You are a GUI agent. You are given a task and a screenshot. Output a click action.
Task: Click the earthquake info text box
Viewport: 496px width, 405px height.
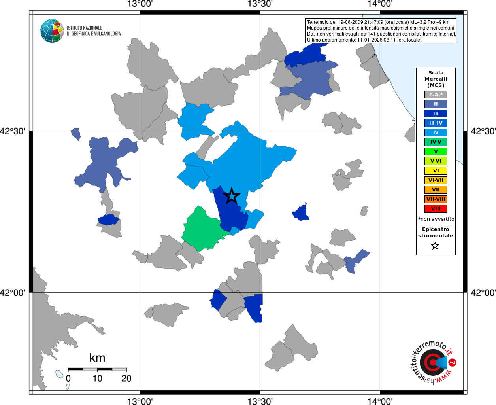point(381,31)
